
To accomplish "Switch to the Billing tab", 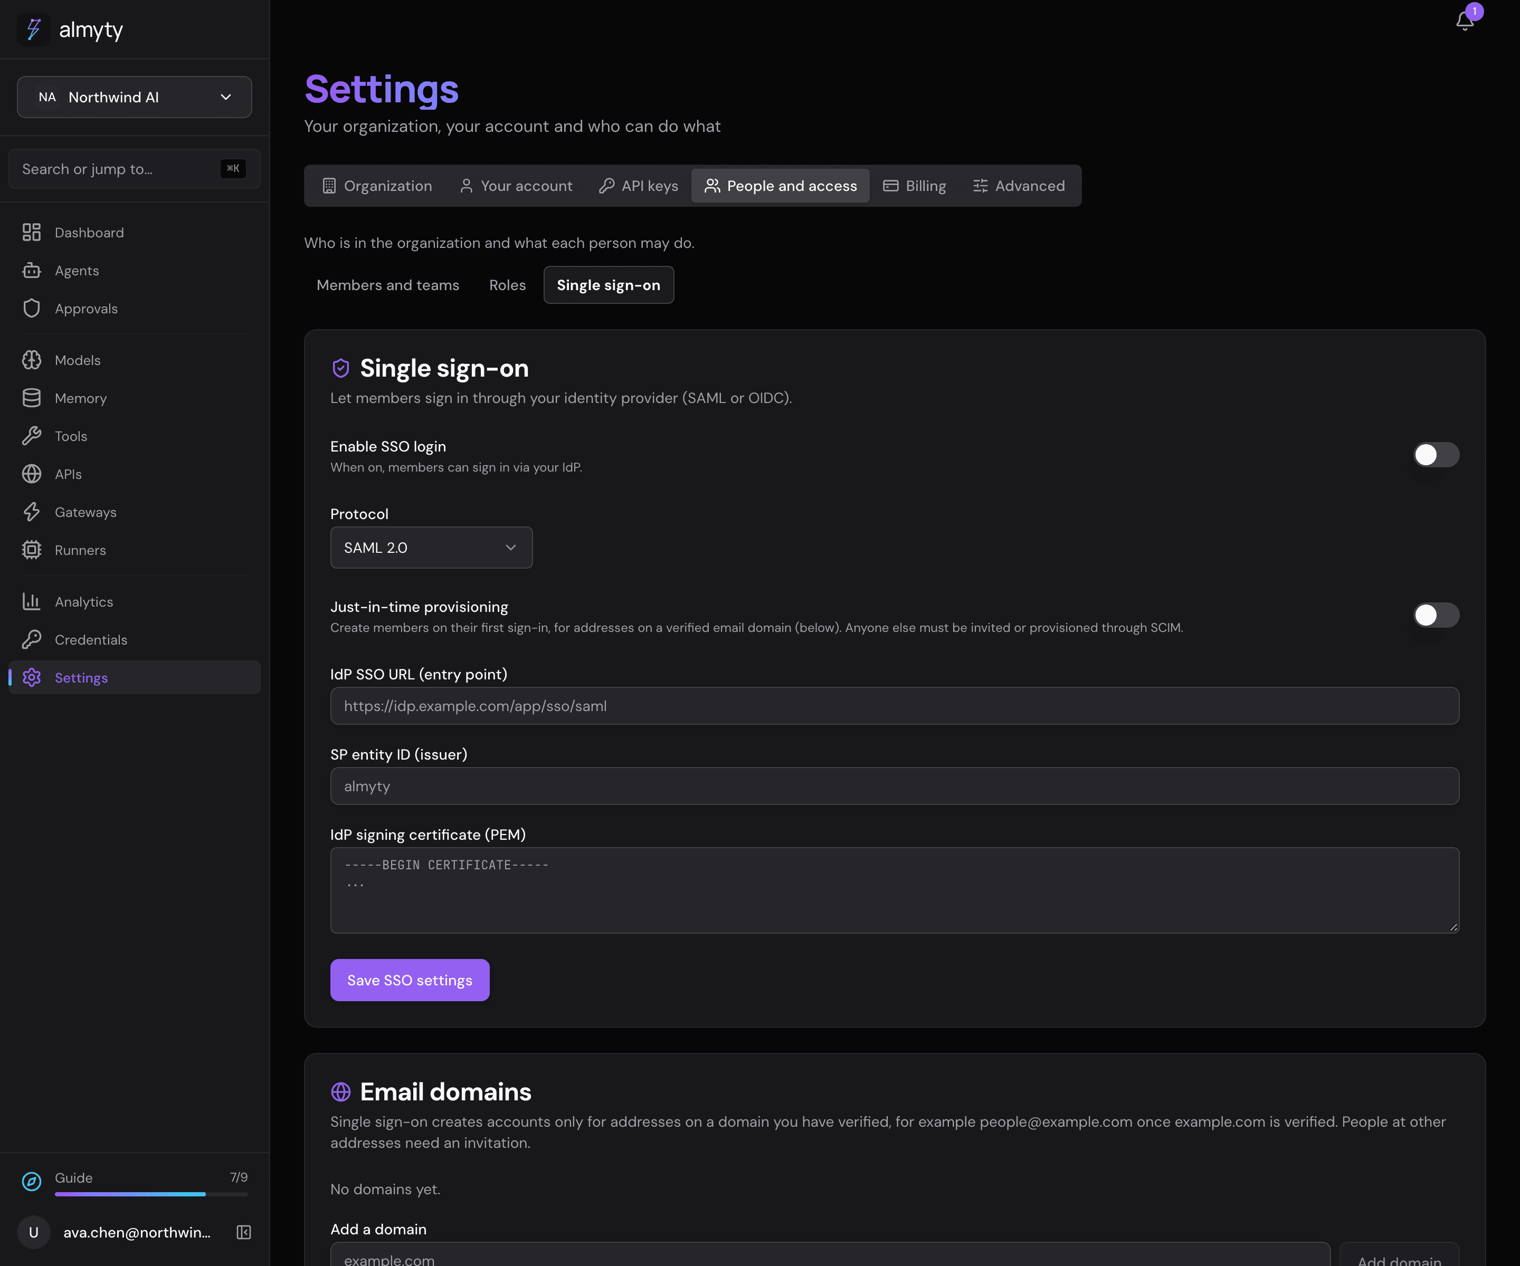I will [914, 186].
